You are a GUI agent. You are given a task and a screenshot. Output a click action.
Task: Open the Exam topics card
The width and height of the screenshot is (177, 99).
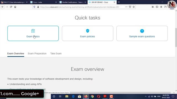pyautogui.click(x=33, y=33)
